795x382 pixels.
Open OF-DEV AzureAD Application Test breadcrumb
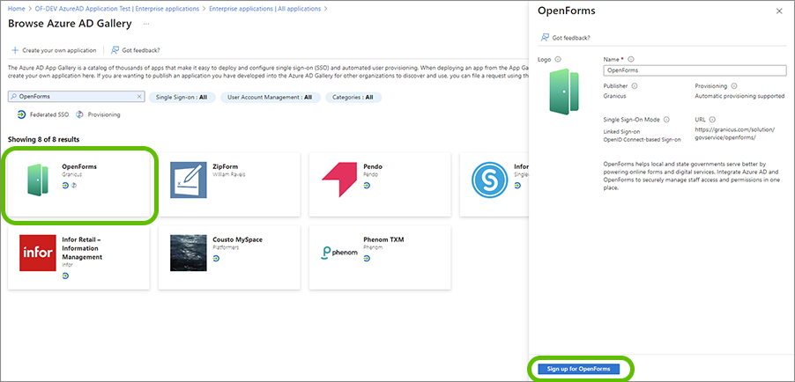pos(116,9)
